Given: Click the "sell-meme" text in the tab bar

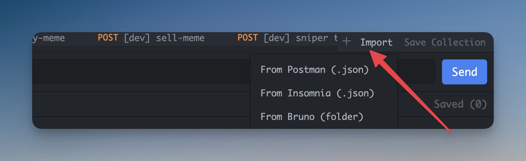Looking at the screenshot, I should (180, 38).
